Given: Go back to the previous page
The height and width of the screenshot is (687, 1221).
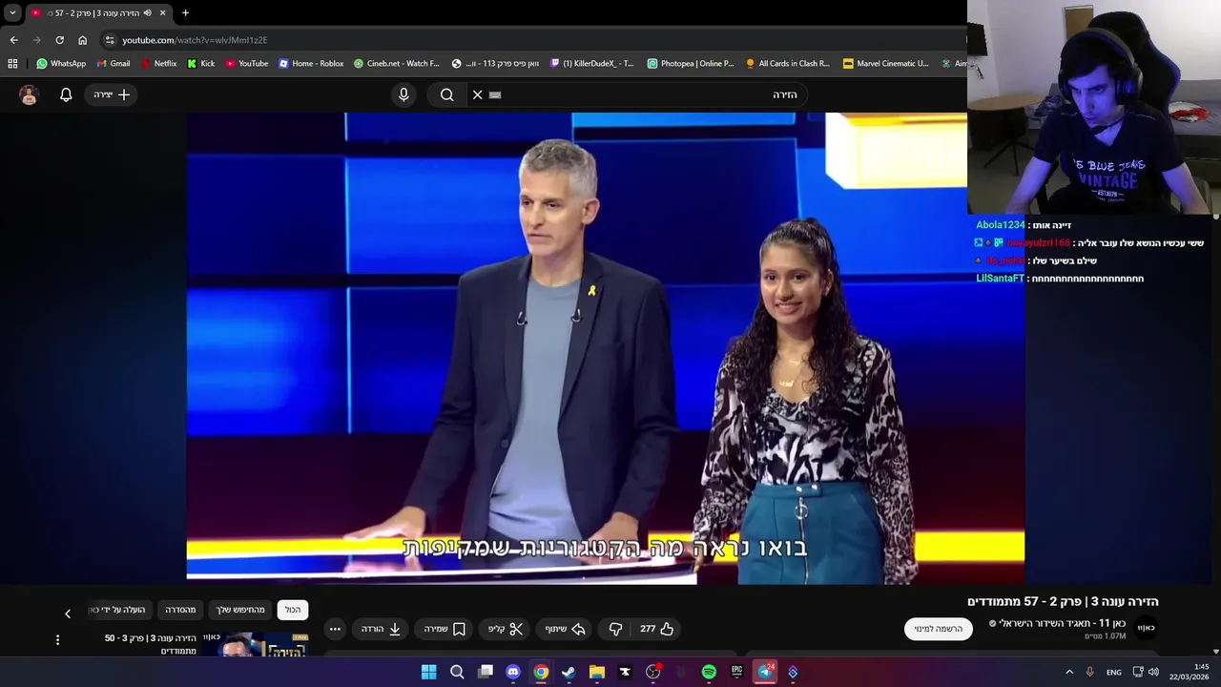Looking at the screenshot, I should click(13, 40).
